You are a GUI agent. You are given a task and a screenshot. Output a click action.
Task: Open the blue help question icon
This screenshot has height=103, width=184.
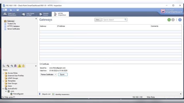point(180,20)
